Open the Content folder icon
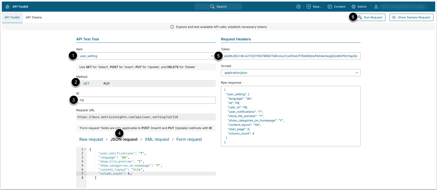This screenshot has height=190, width=437. coord(330,7)
